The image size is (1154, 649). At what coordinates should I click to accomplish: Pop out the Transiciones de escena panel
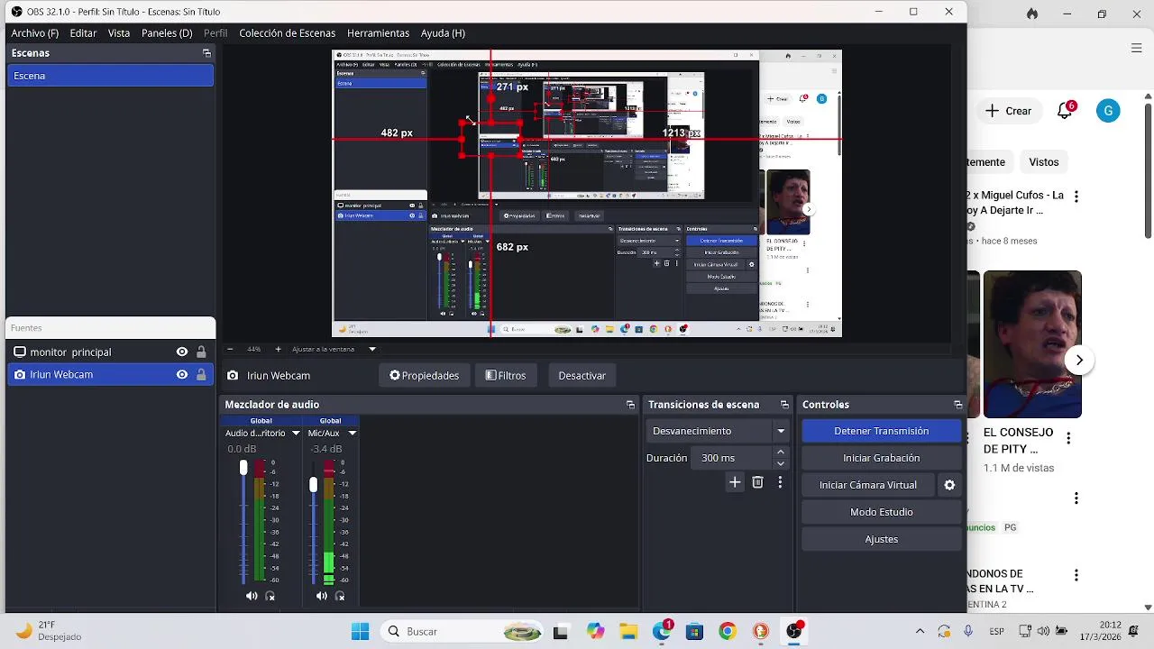(x=784, y=405)
